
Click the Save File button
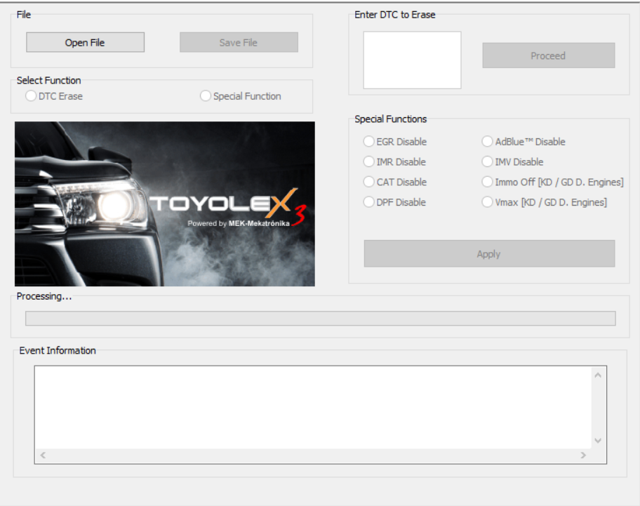pos(238,42)
